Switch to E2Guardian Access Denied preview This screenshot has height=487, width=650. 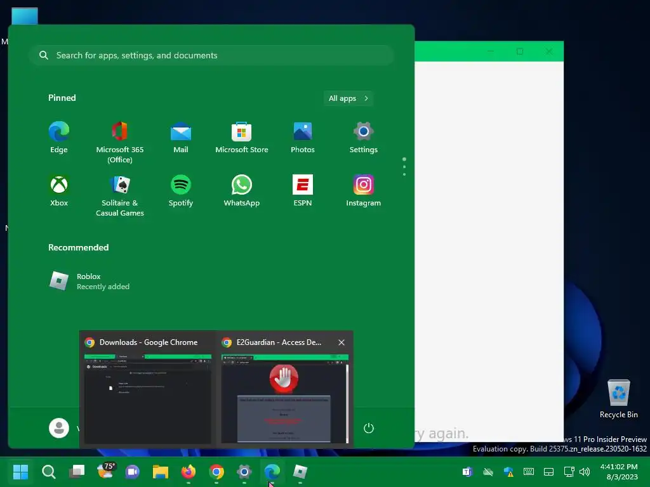click(284, 389)
